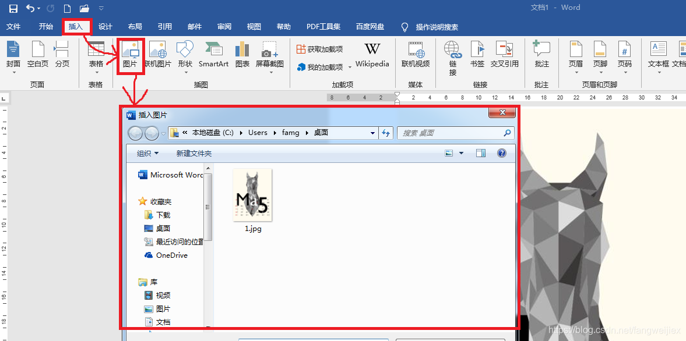This screenshot has height=341, width=686.
Task: Open the 表格 table dropdown
Action: click(x=96, y=57)
